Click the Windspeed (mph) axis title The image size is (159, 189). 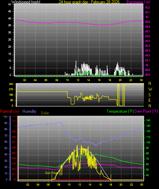(x=26, y=2)
